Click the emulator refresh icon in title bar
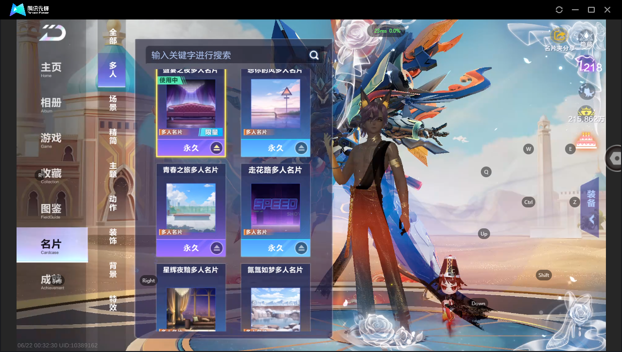The height and width of the screenshot is (352, 622). point(559,10)
